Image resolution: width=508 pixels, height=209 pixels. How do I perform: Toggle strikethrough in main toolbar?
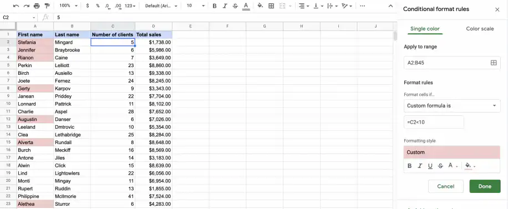tap(235, 6)
